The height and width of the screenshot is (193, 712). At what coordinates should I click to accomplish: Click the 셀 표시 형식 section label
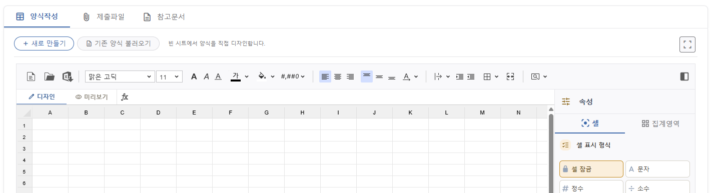point(593,145)
